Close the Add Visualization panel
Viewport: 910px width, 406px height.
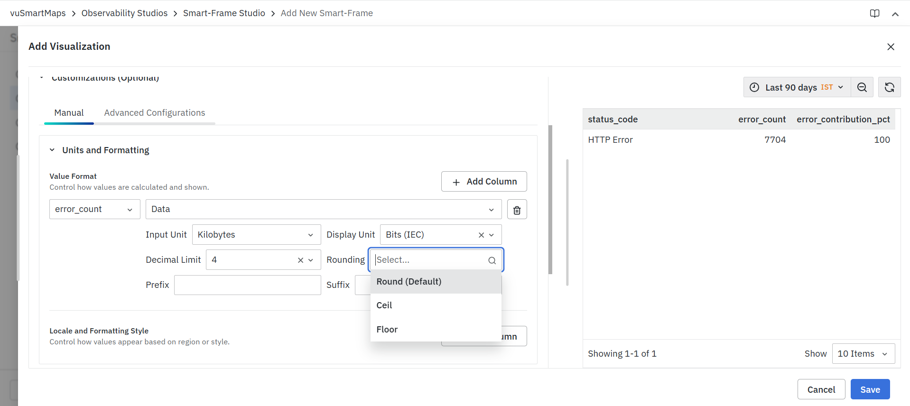click(891, 46)
